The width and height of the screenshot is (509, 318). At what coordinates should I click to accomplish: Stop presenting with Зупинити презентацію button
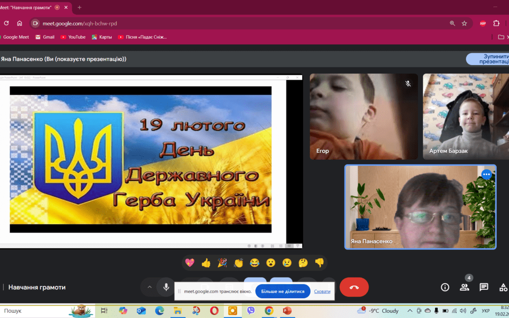[488, 59]
